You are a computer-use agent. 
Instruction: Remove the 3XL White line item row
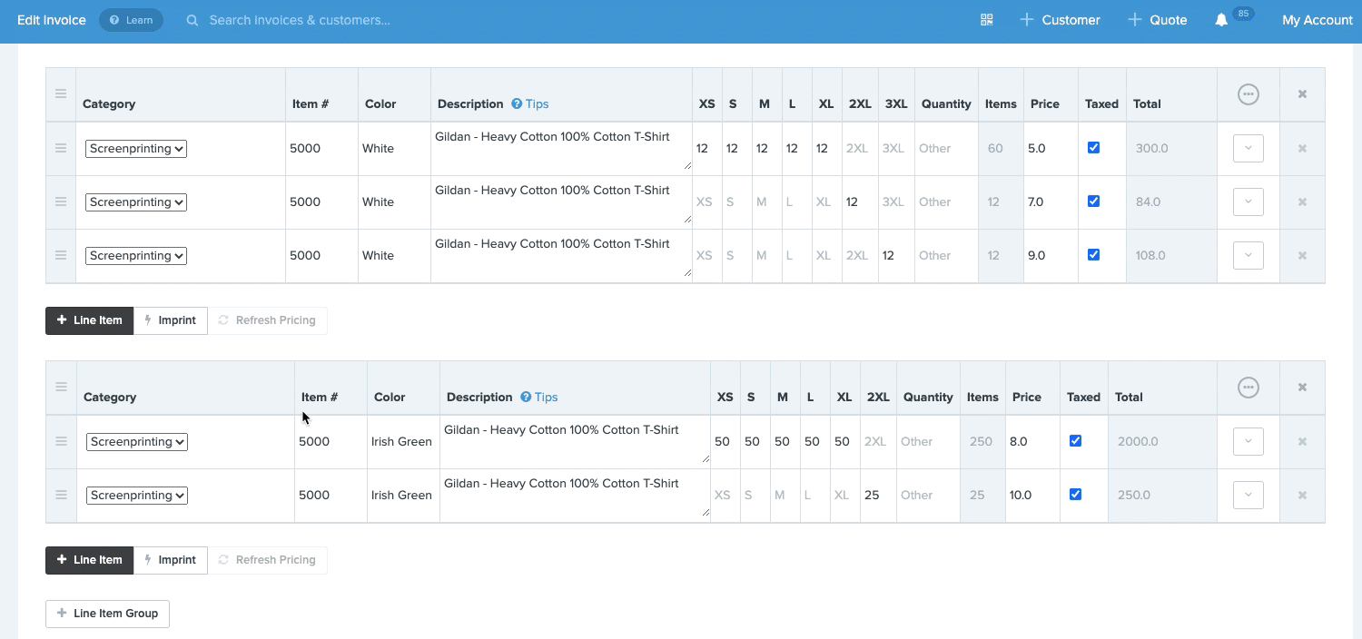click(x=1302, y=256)
